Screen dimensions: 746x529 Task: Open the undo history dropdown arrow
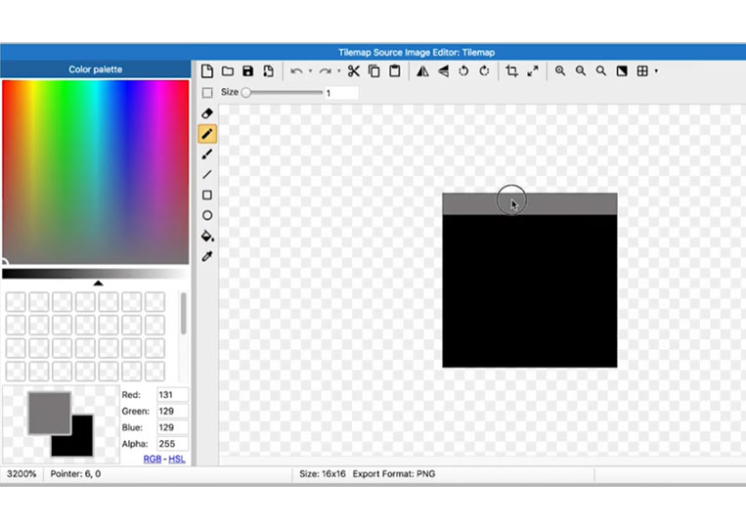tap(310, 71)
